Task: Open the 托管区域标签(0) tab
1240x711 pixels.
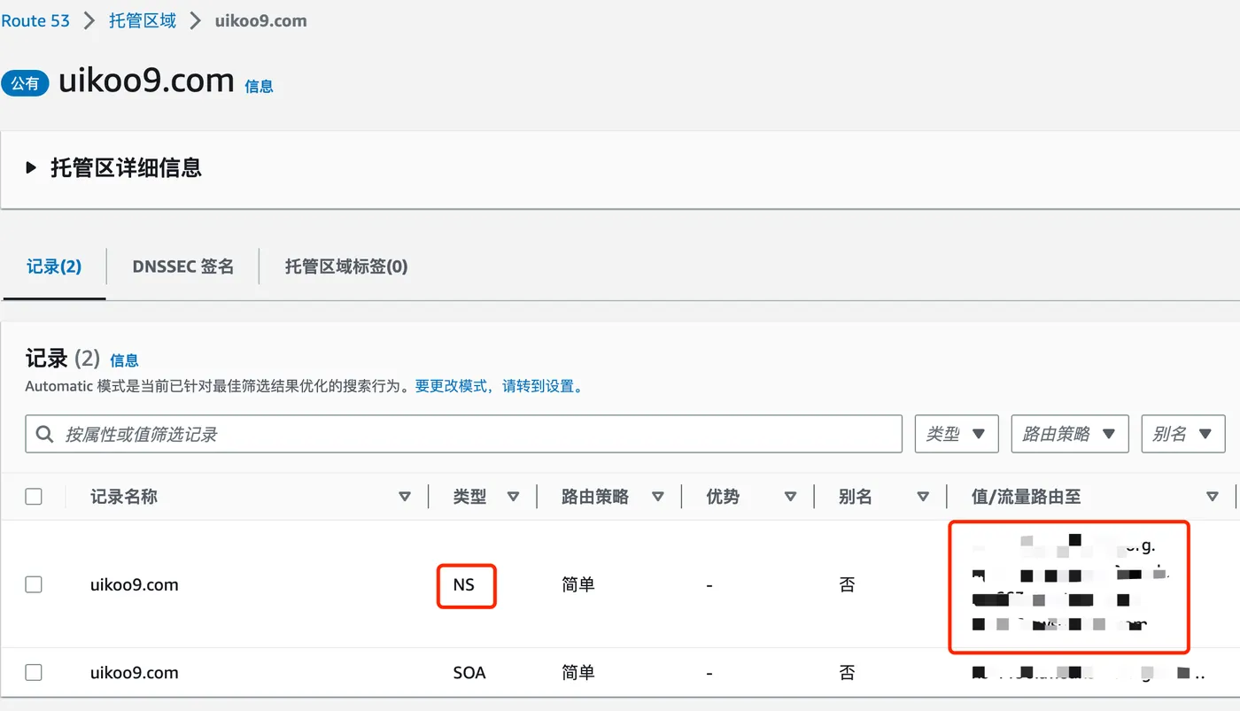Action: [x=346, y=266]
